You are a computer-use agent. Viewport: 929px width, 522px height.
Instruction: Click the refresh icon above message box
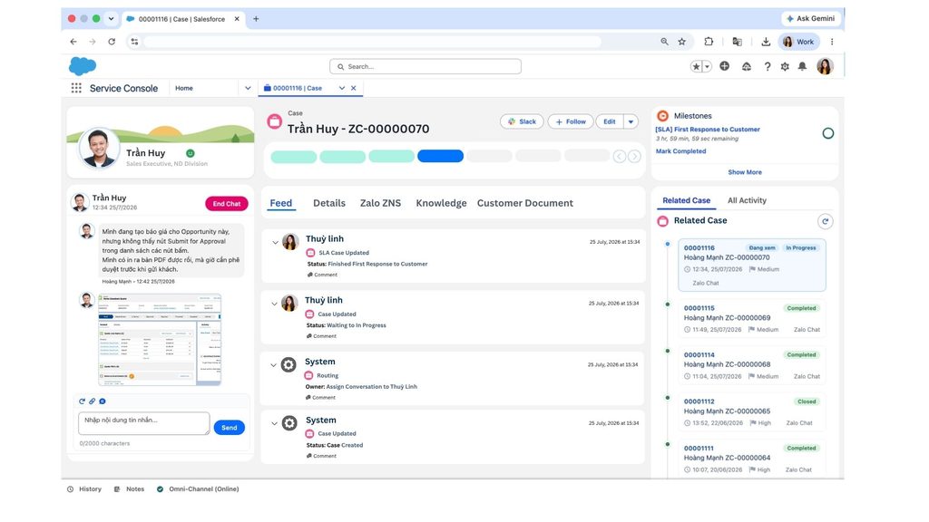82,401
